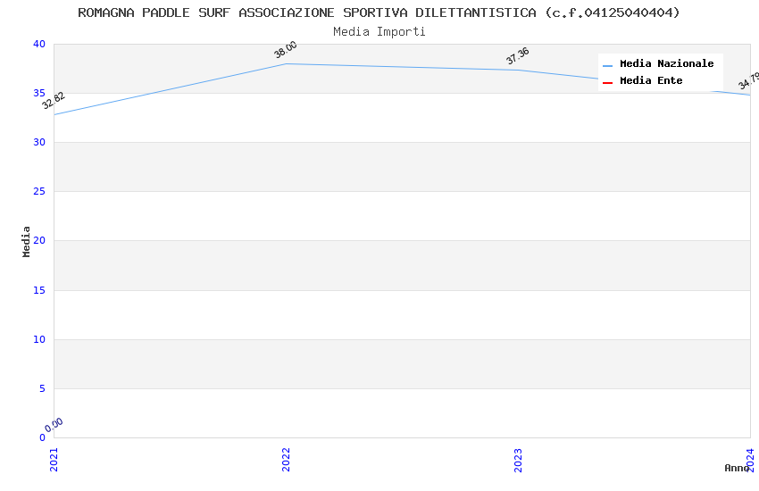Click the Media y-axis title

tap(27, 241)
